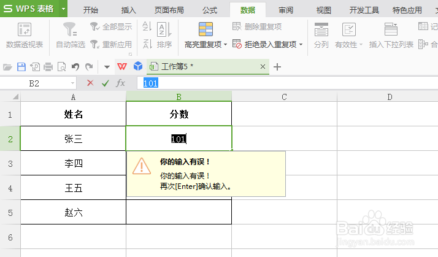Open the 页面布局 tab
438x257 pixels.
[169, 10]
